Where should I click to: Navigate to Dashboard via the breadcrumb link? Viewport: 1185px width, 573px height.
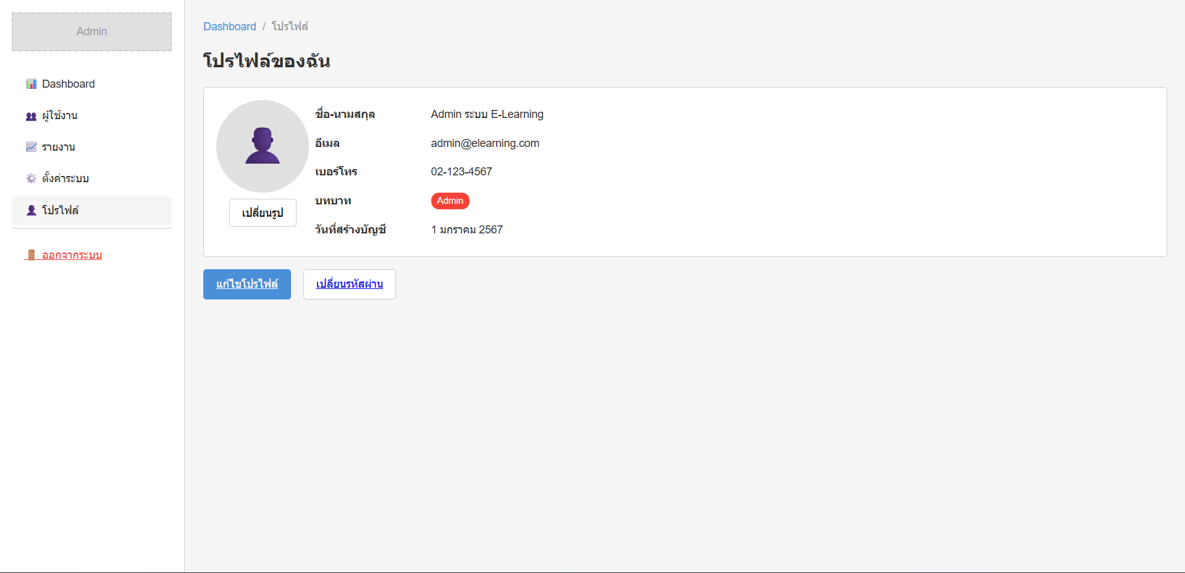[230, 27]
